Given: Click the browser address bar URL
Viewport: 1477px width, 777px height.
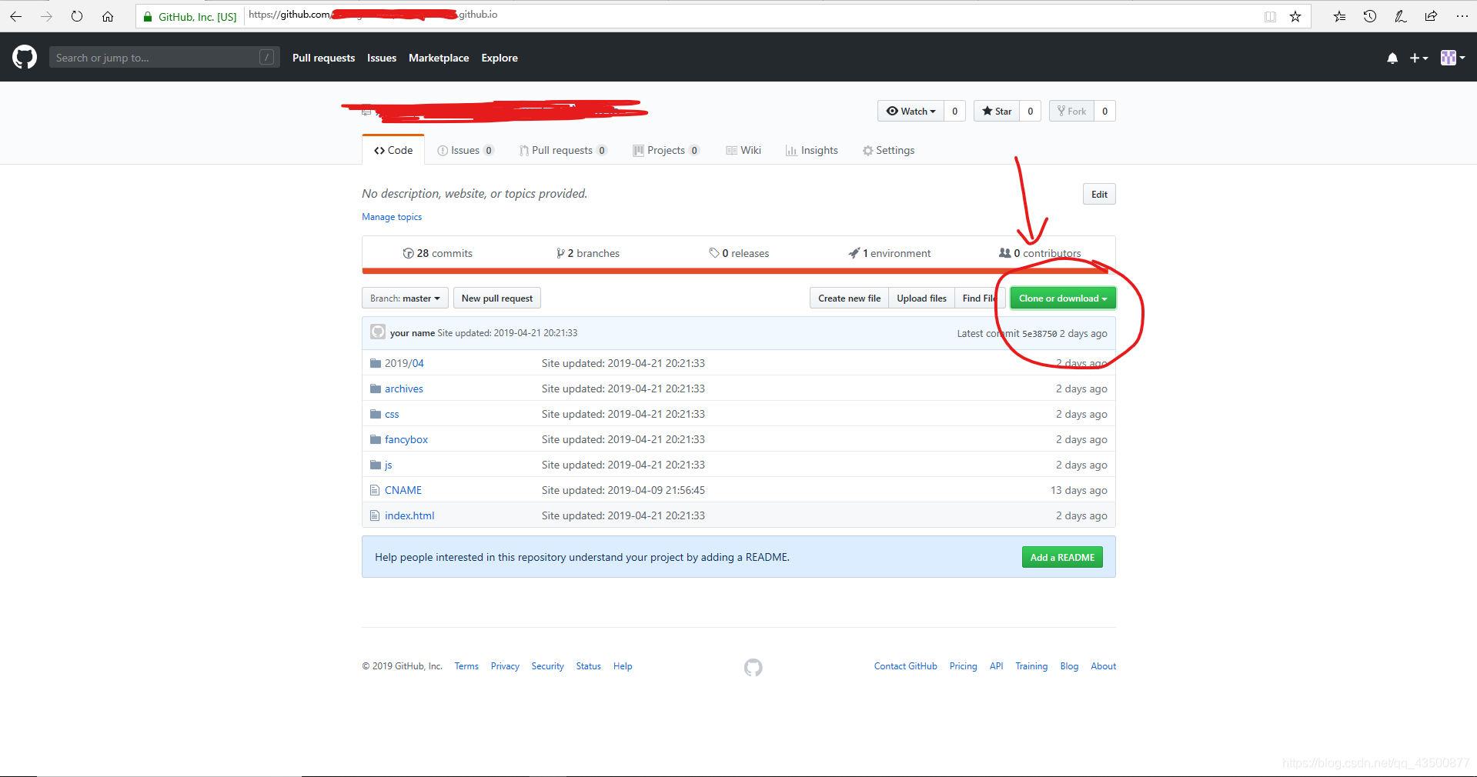Looking at the screenshot, I should (x=373, y=15).
